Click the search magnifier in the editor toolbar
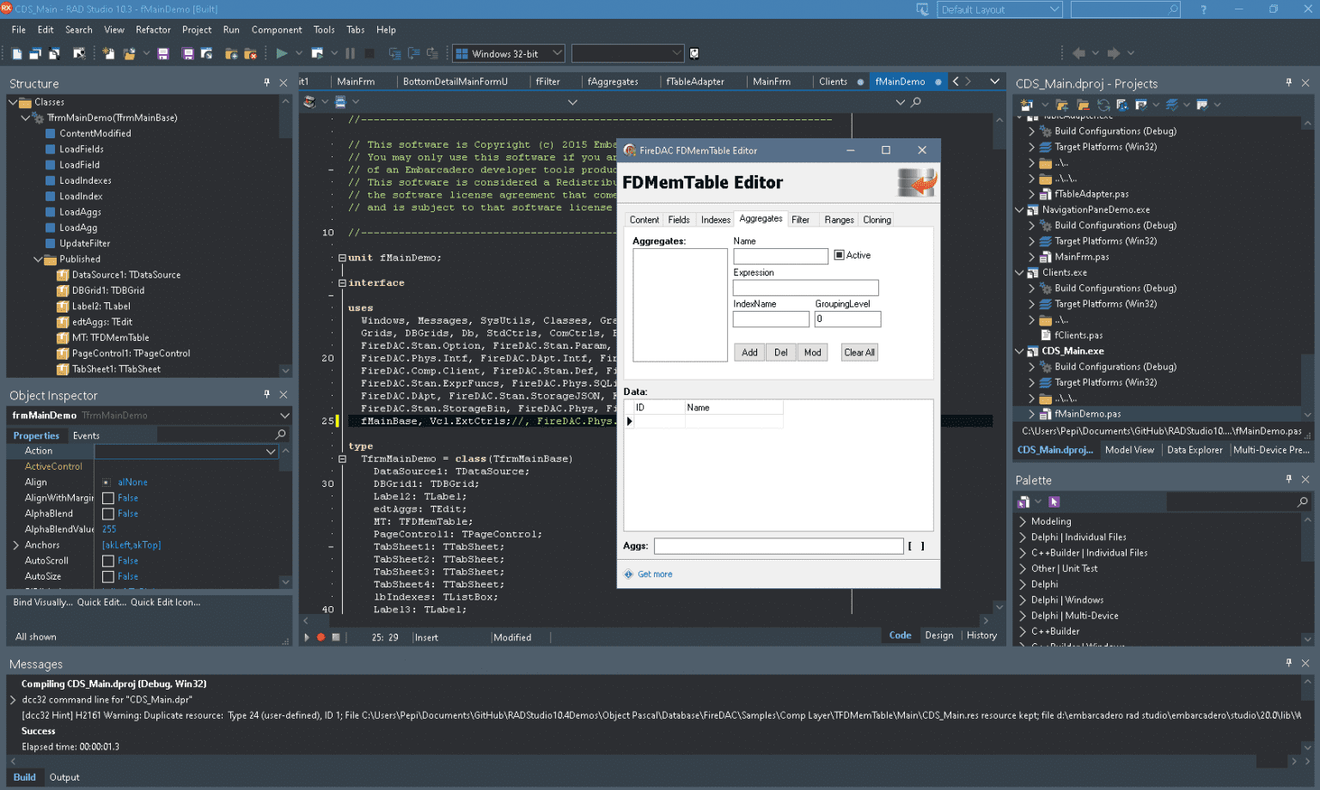 [916, 102]
